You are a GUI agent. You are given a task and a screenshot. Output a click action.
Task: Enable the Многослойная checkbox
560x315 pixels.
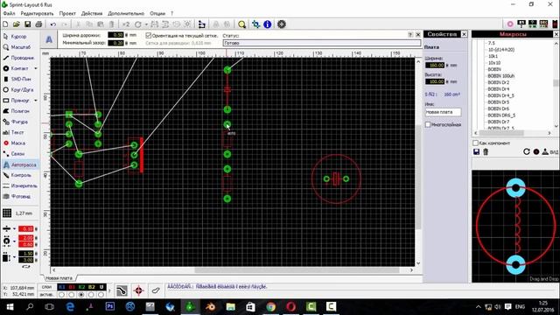pyautogui.click(x=428, y=124)
